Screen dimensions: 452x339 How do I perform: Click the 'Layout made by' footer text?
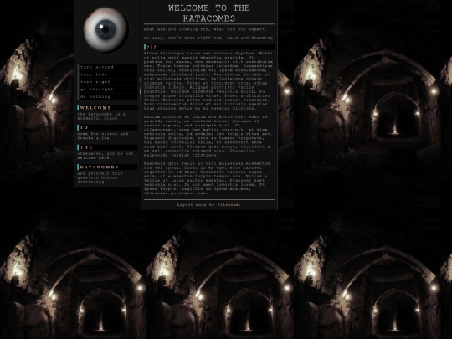tap(196, 205)
